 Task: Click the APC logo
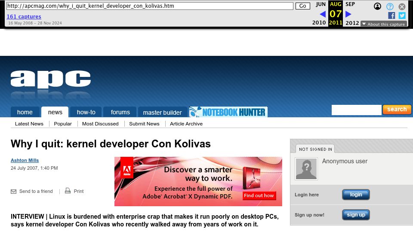point(51,79)
